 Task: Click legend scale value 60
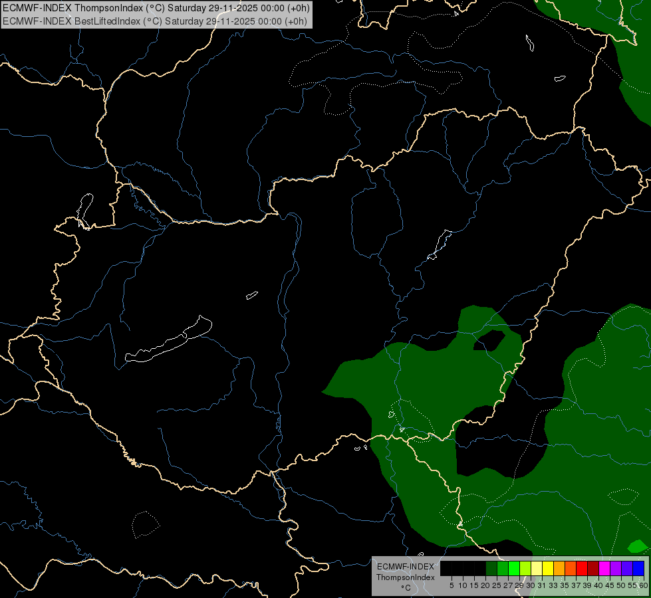tap(644, 585)
